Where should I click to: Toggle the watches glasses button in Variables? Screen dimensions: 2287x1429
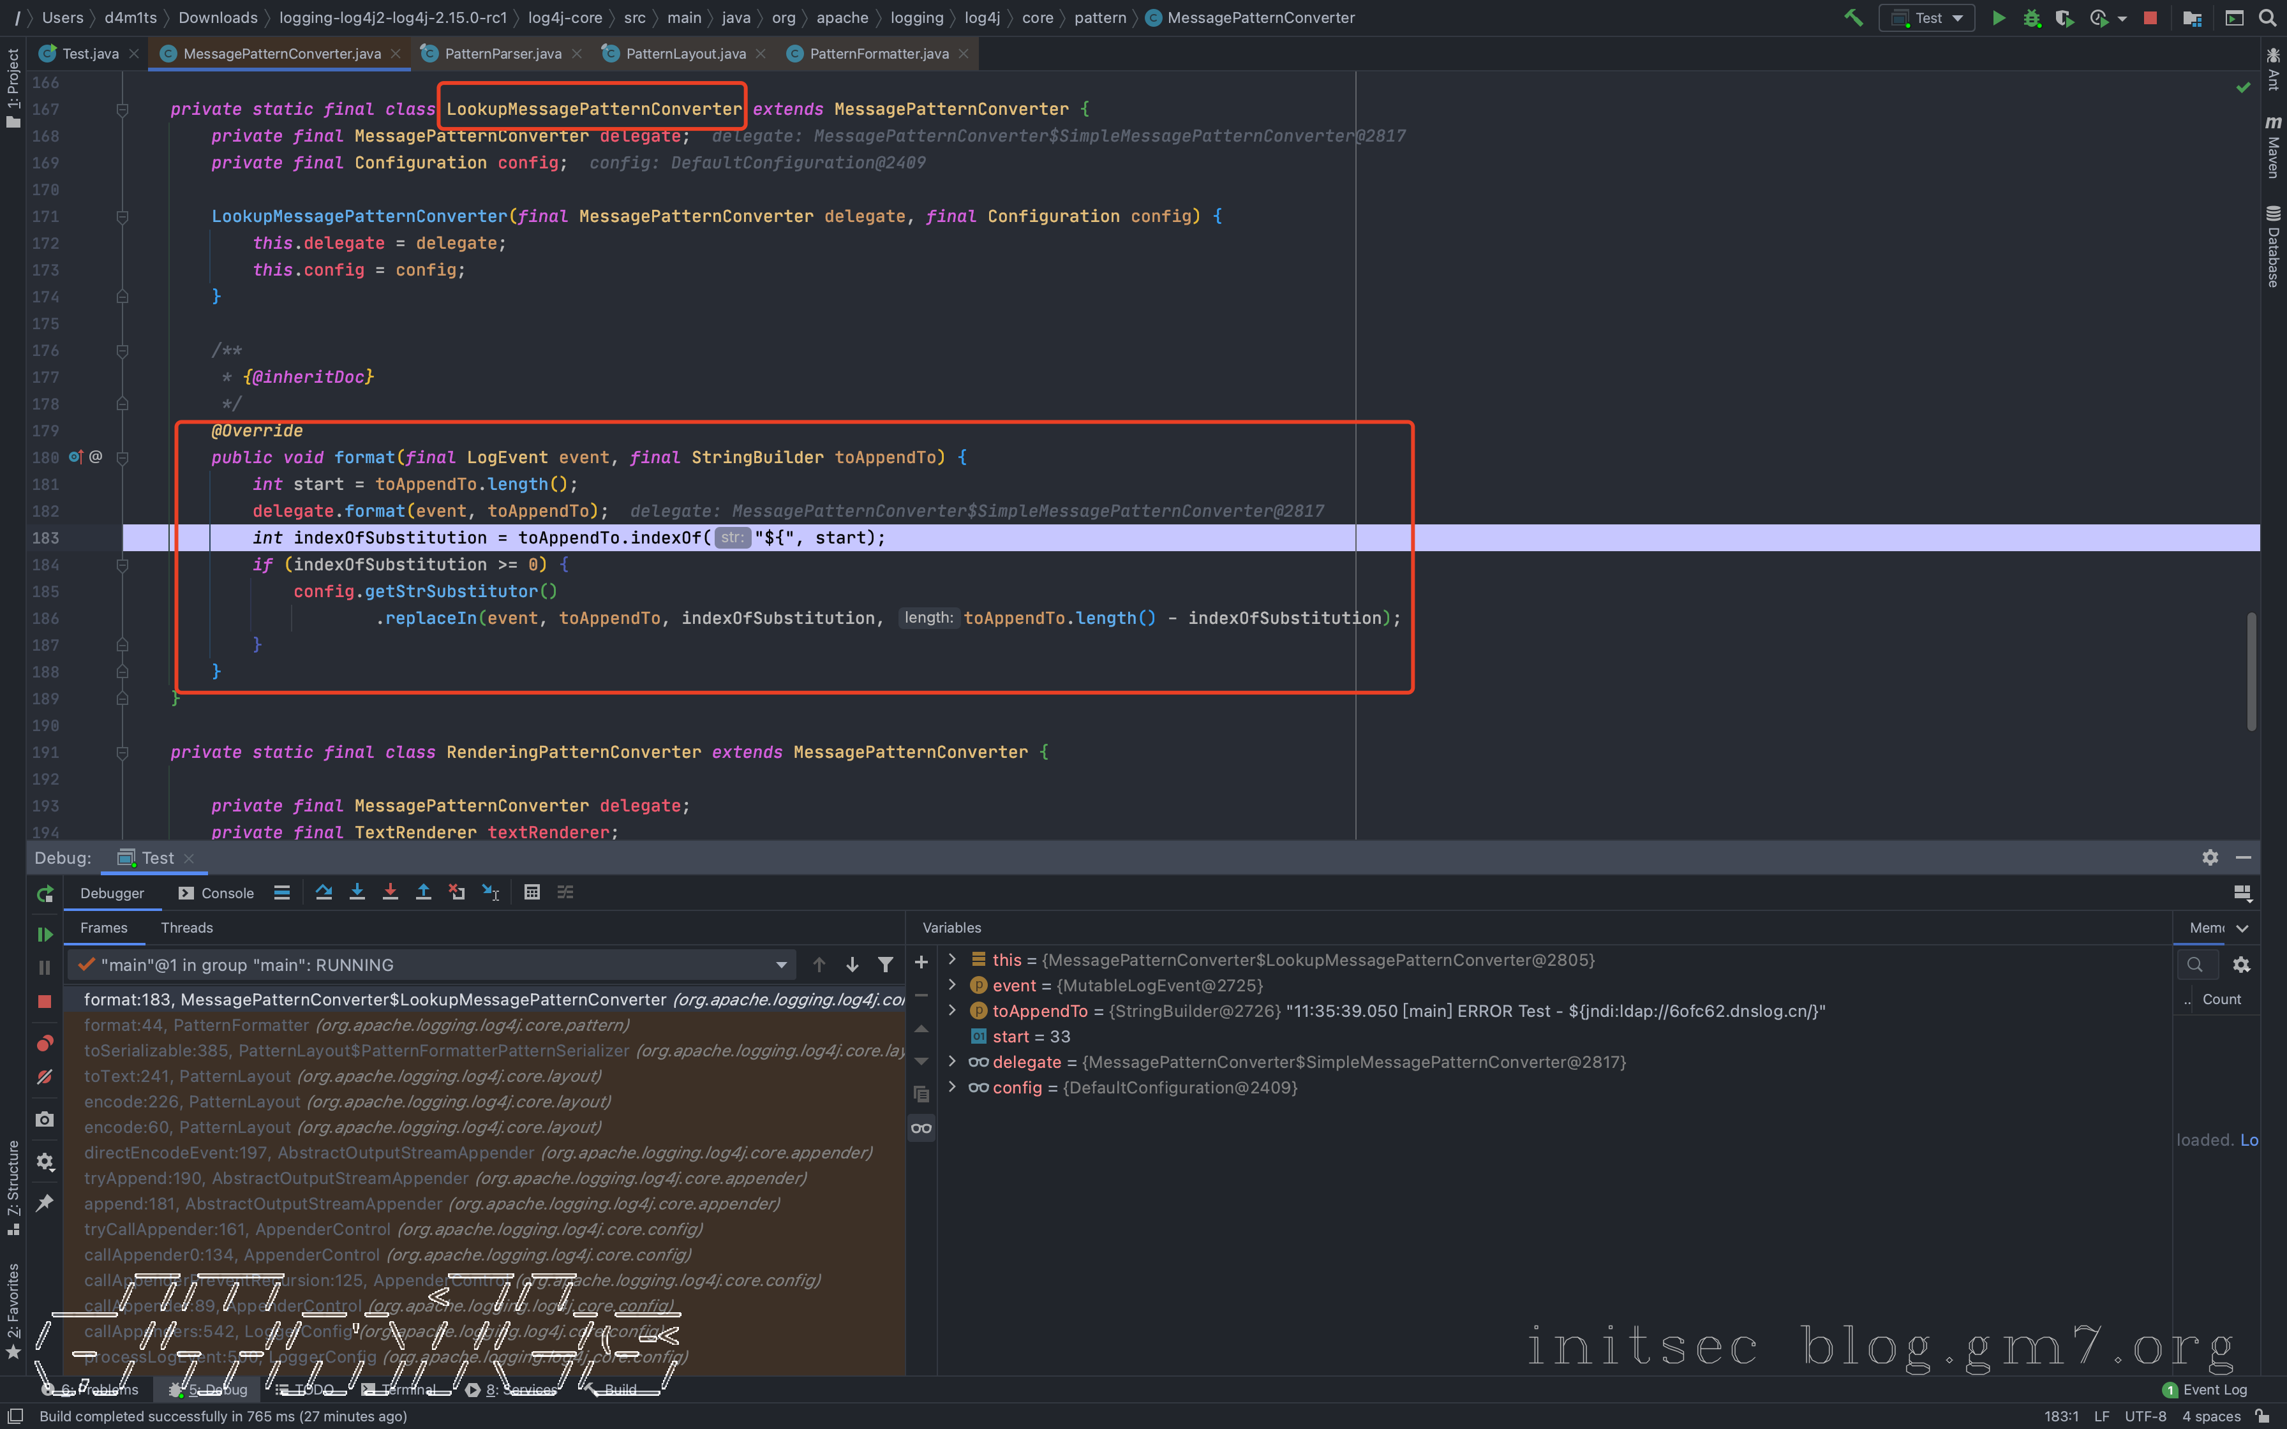921,1129
